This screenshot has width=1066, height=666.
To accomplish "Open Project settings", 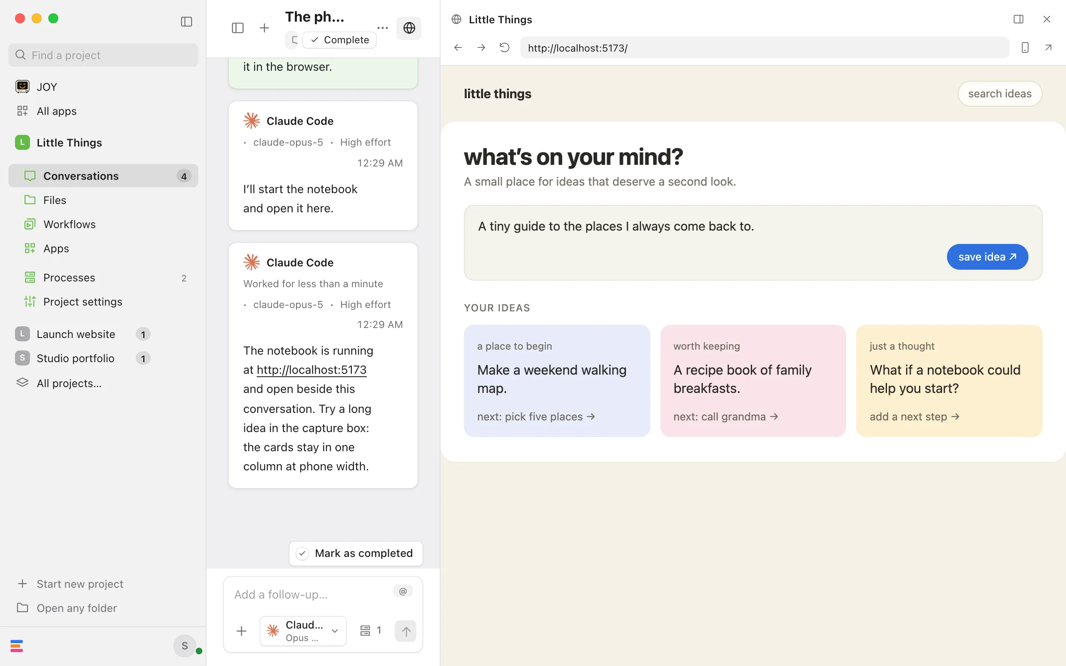I will point(103,302).
